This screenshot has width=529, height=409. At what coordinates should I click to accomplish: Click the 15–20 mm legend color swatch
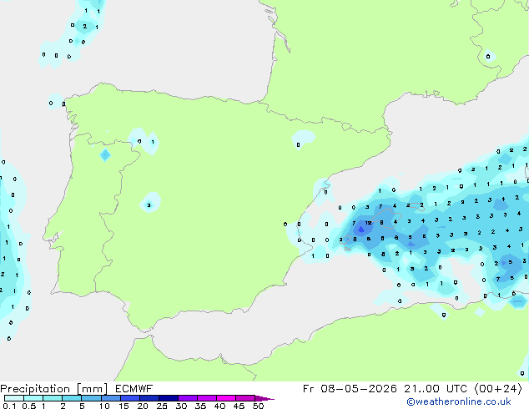coord(129,398)
